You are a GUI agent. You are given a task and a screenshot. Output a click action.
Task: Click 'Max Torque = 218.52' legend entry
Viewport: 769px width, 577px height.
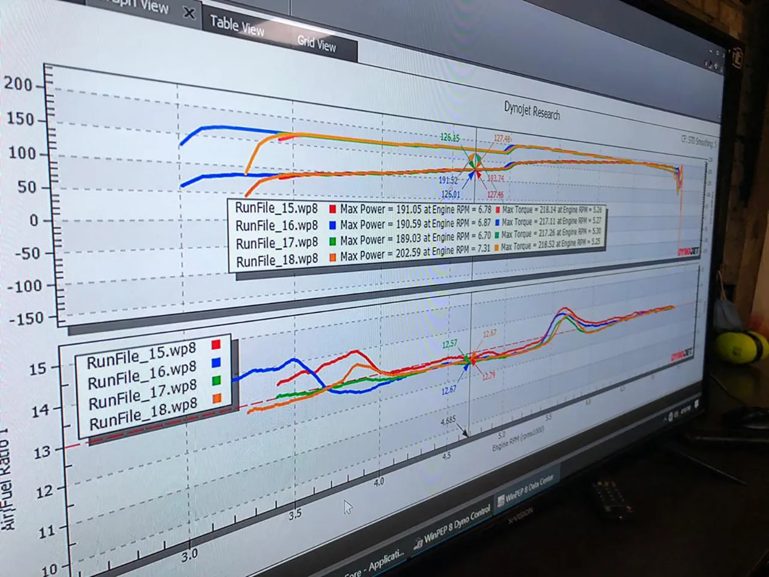click(550, 245)
